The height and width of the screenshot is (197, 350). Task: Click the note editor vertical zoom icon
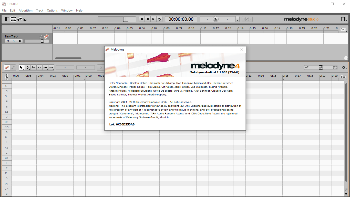(x=346, y=190)
